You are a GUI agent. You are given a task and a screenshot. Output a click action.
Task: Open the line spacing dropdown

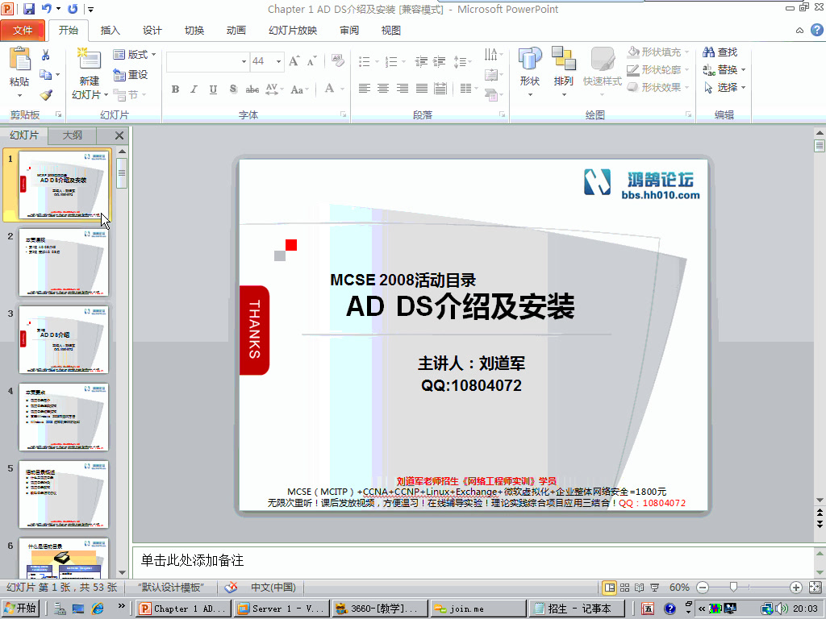click(x=461, y=62)
